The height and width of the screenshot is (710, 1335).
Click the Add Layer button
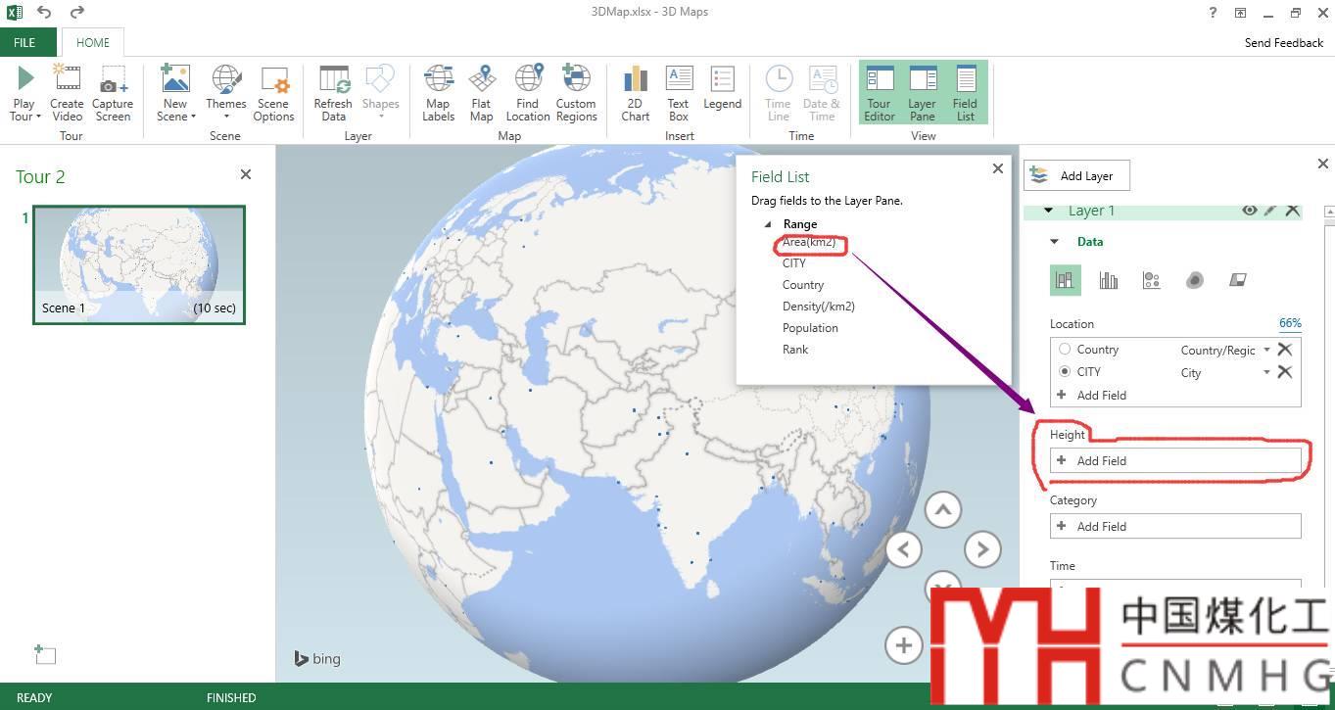point(1076,176)
